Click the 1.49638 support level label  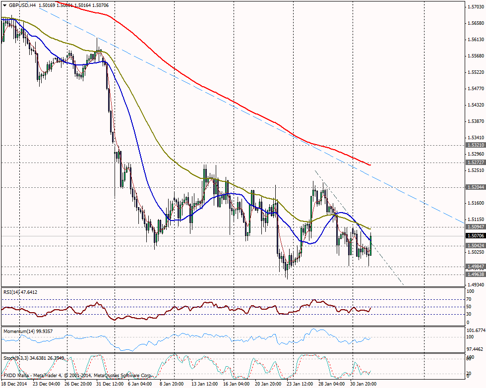pos(475,274)
